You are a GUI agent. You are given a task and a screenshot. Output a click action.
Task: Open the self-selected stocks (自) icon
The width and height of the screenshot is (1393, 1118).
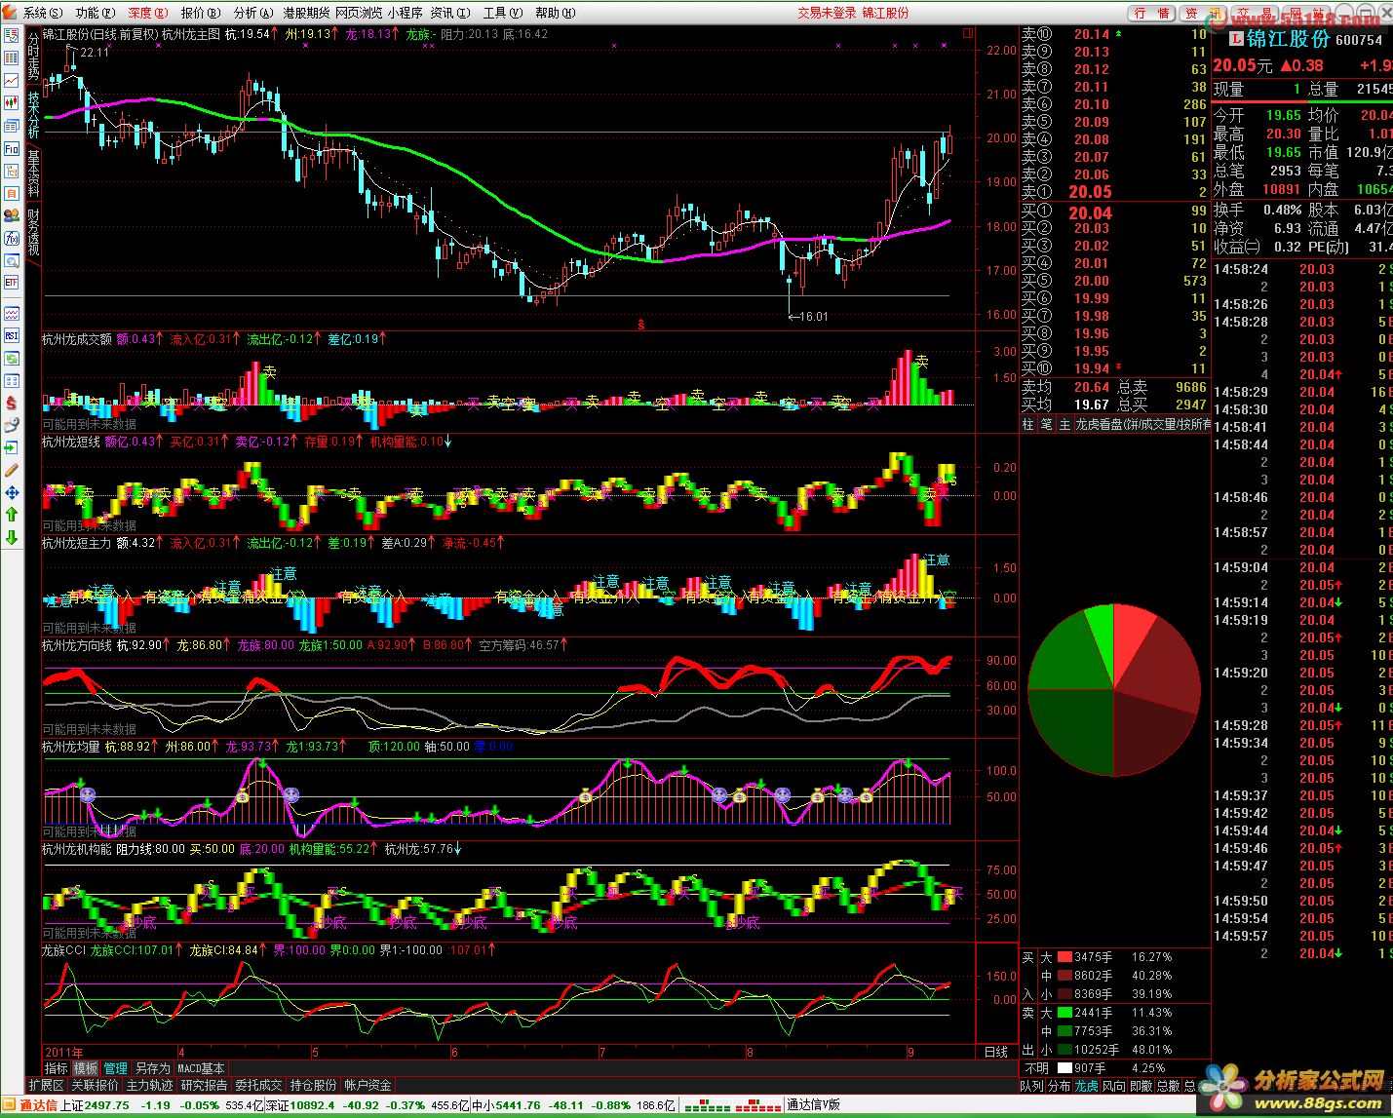[x=12, y=193]
